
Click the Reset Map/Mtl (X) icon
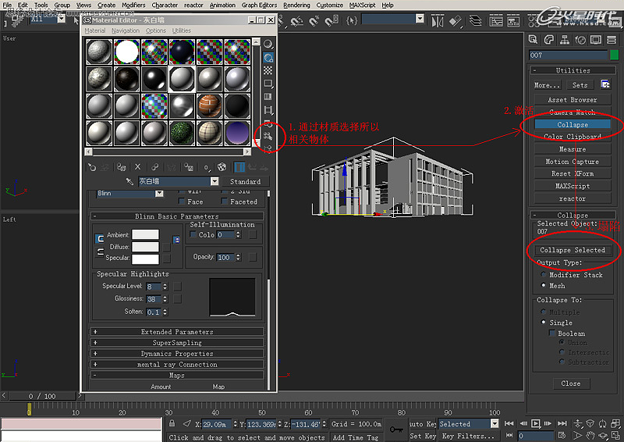pos(138,166)
